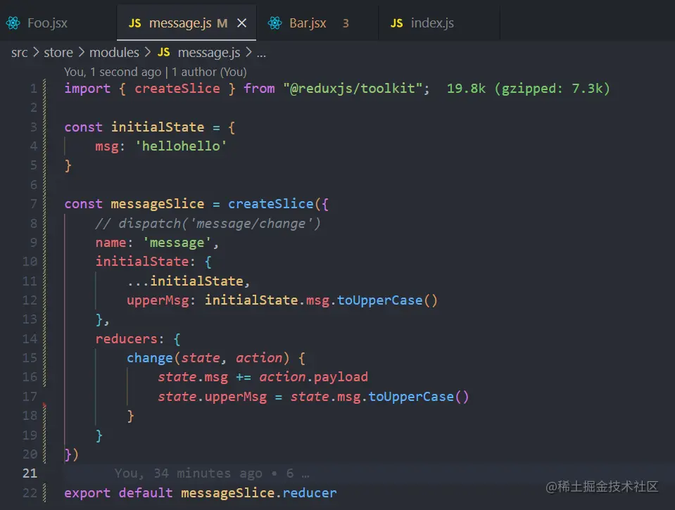The height and width of the screenshot is (510, 675).
Task: Open the index.js tab
Action: click(x=439, y=23)
